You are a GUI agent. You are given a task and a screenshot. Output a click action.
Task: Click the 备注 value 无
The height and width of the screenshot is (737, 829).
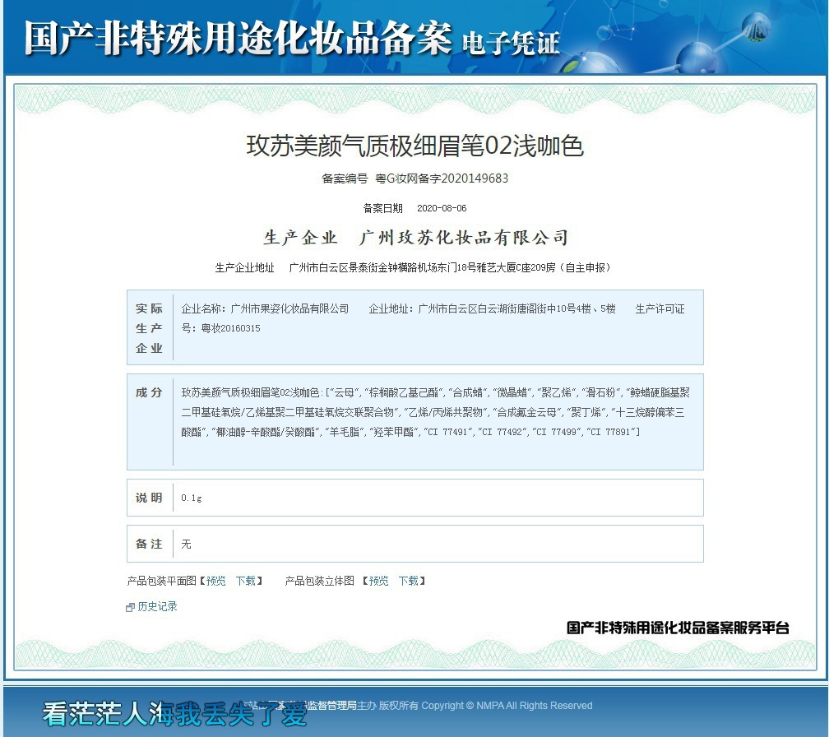coord(186,544)
